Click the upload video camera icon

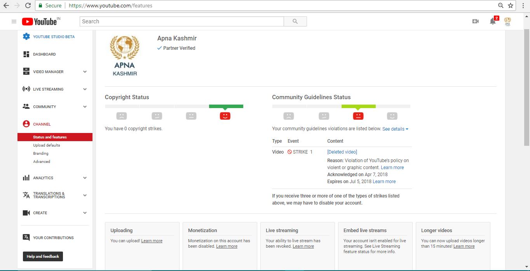tap(475, 21)
